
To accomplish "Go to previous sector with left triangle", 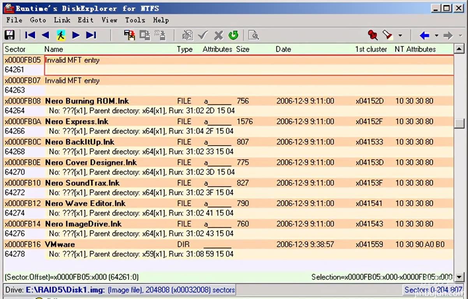I will coord(45,35).
